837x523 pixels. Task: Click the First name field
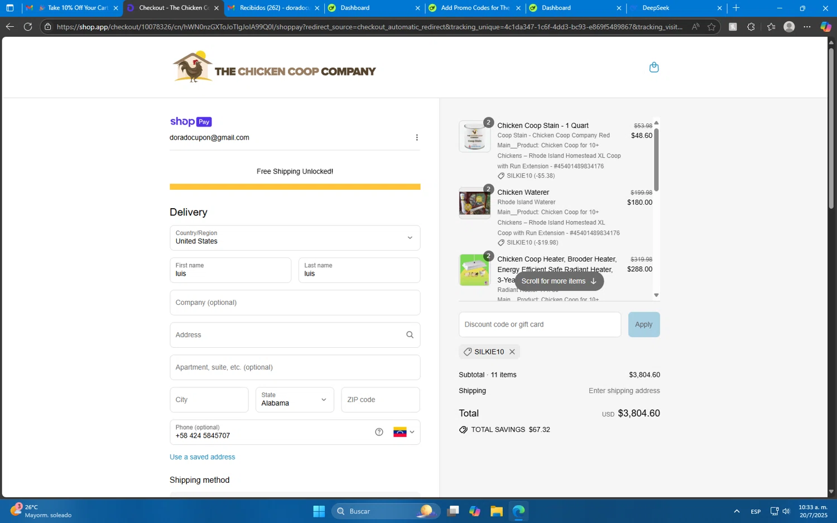click(x=230, y=270)
